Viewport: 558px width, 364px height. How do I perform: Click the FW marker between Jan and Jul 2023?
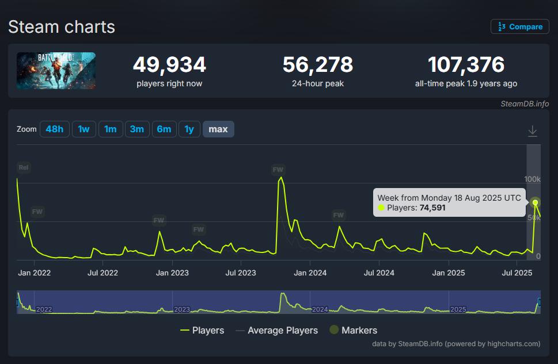click(x=198, y=229)
